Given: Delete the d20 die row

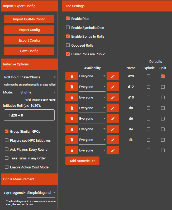Looking at the screenshot, I should [72, 76].
